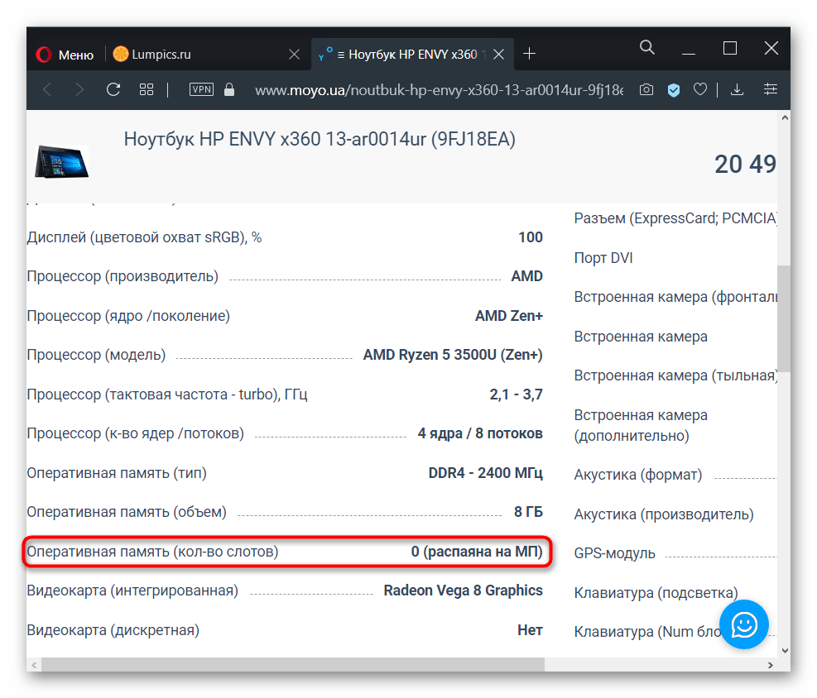Close the Lumpics.ru tab

click(x=294, y=55)
